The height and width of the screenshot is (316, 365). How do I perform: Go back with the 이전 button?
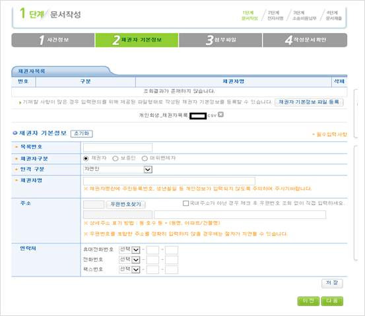pyautogui.click(x=308, y=301)
